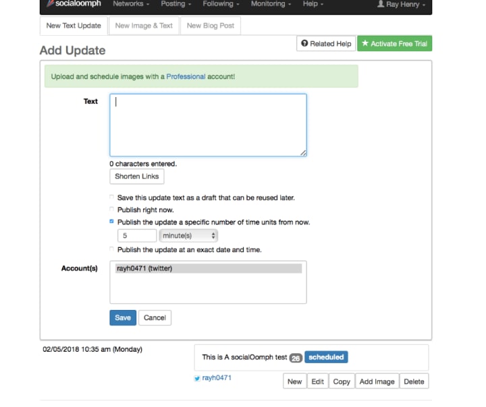Copy the scheduled update

[342, 381]
